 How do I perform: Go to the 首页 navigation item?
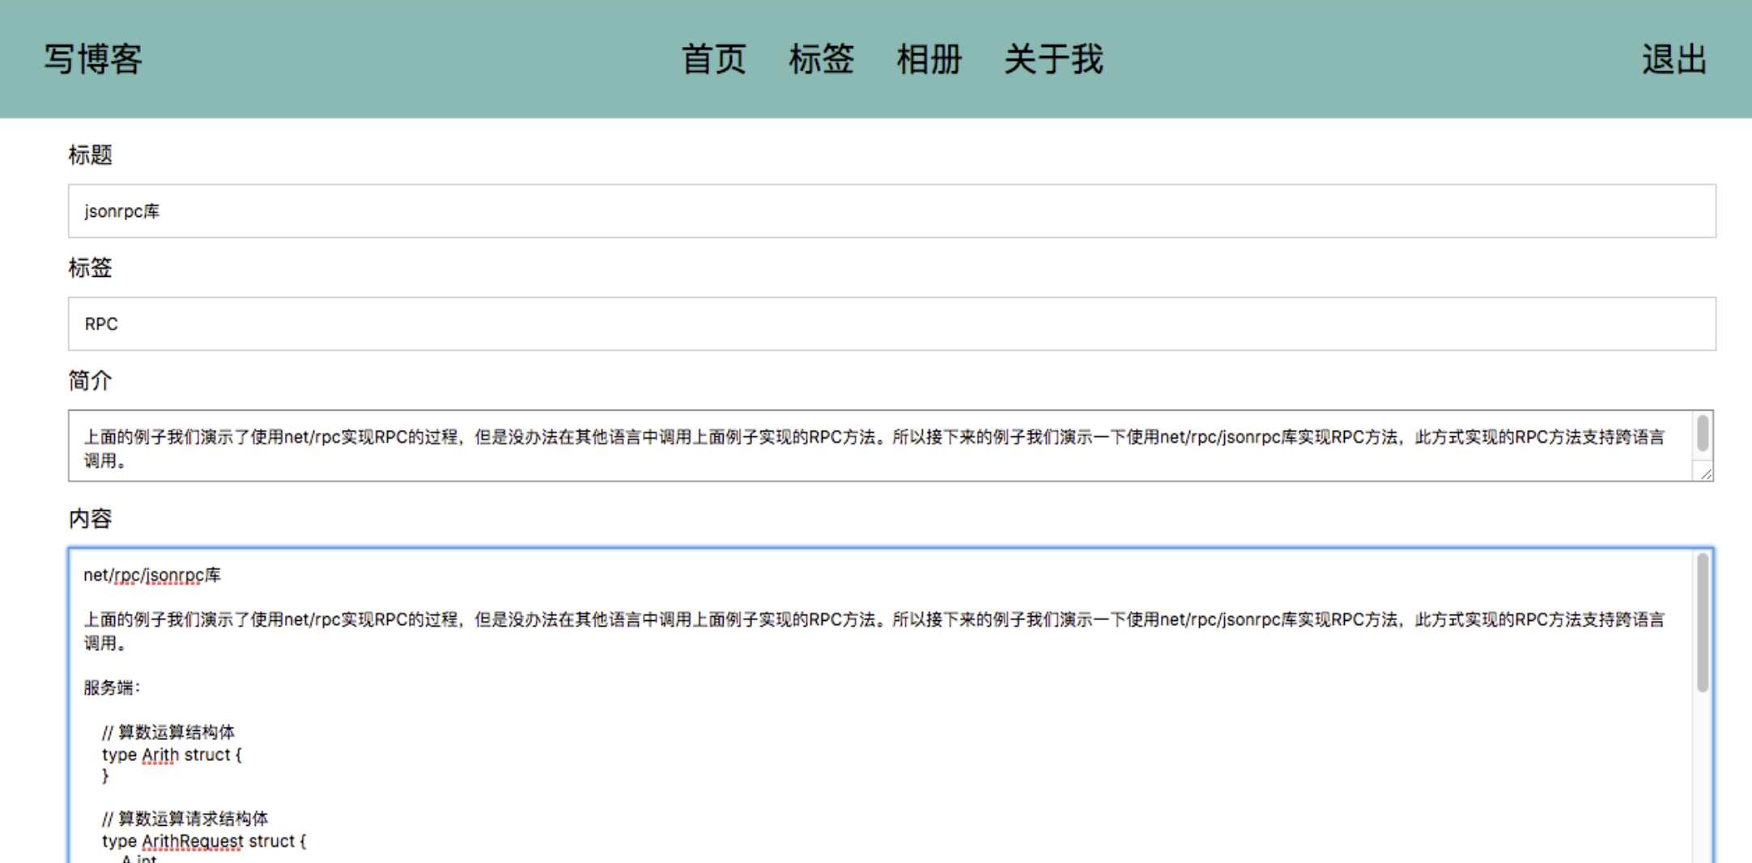[x=713, y=59]
